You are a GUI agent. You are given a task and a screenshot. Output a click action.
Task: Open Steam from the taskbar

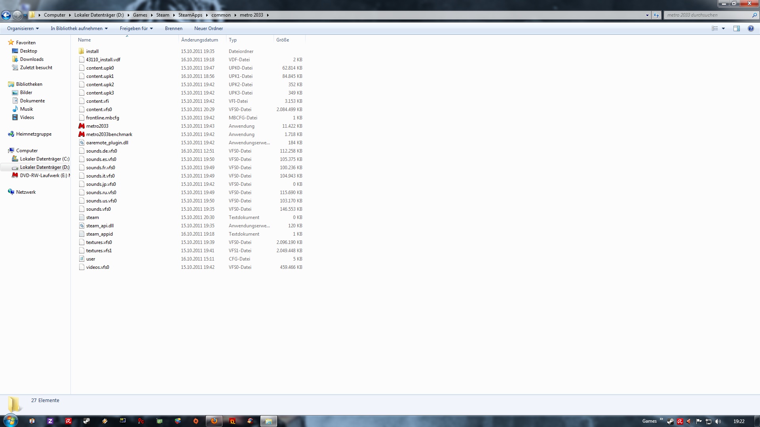86,421
